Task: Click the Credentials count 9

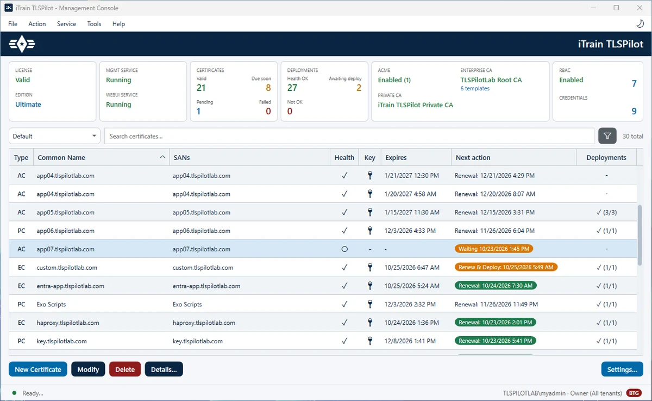Action: (634, 112)
